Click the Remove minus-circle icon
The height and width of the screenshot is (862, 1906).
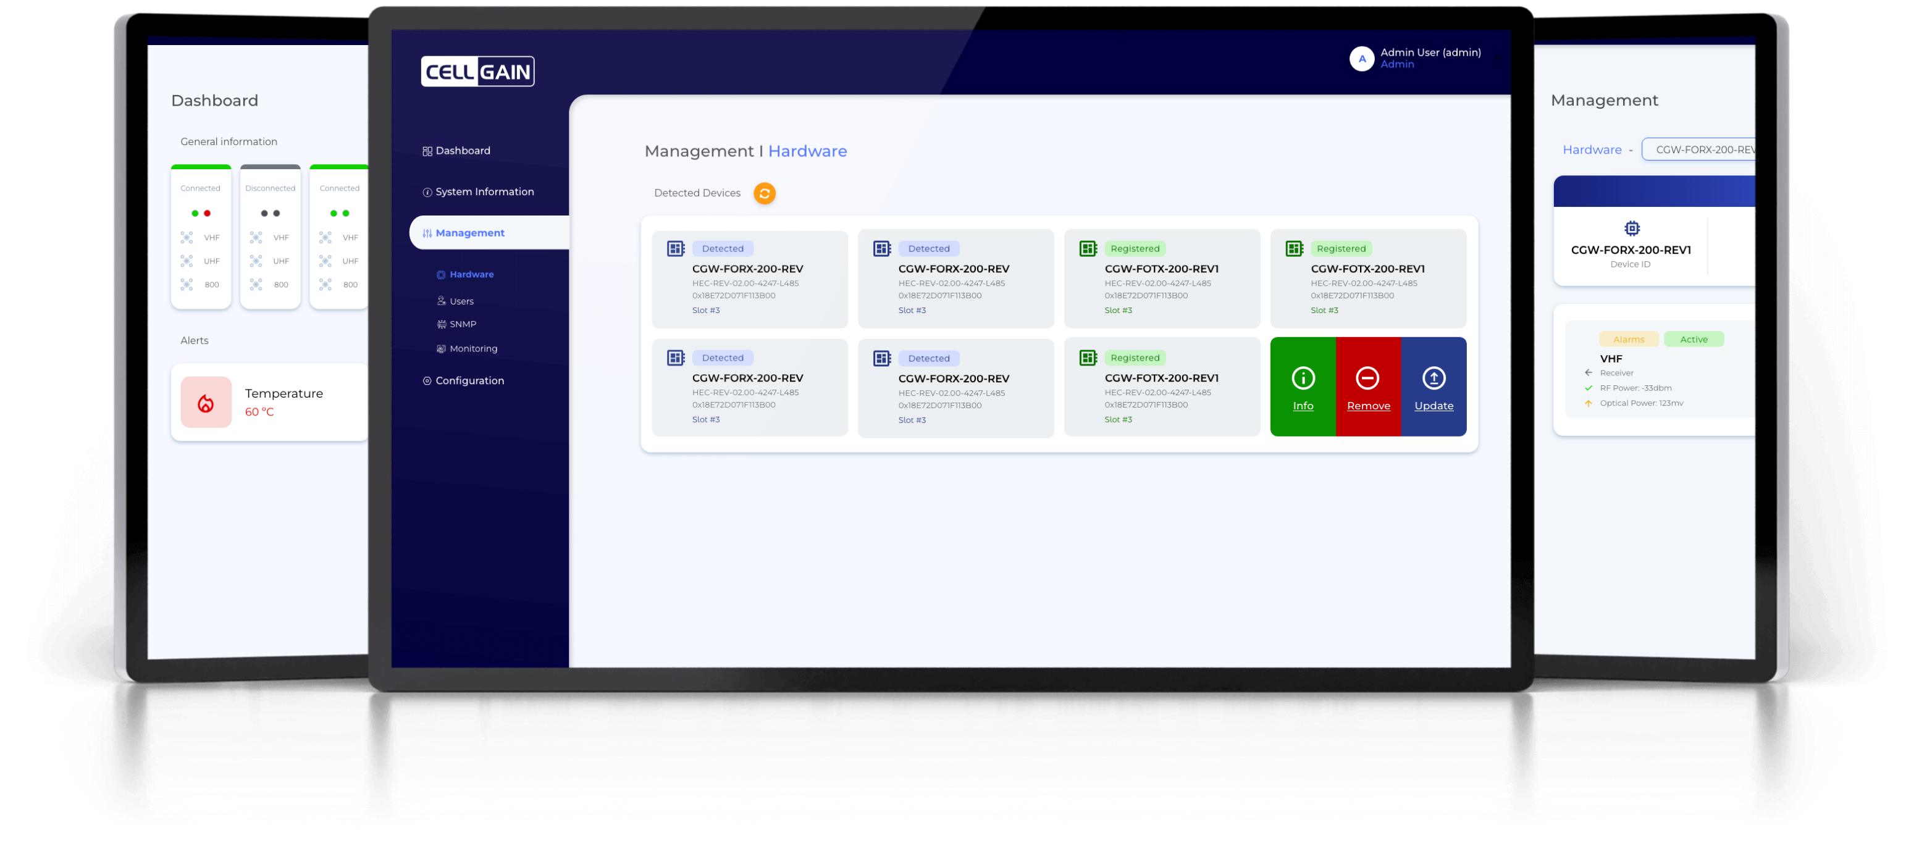[x=1367, y=378]
